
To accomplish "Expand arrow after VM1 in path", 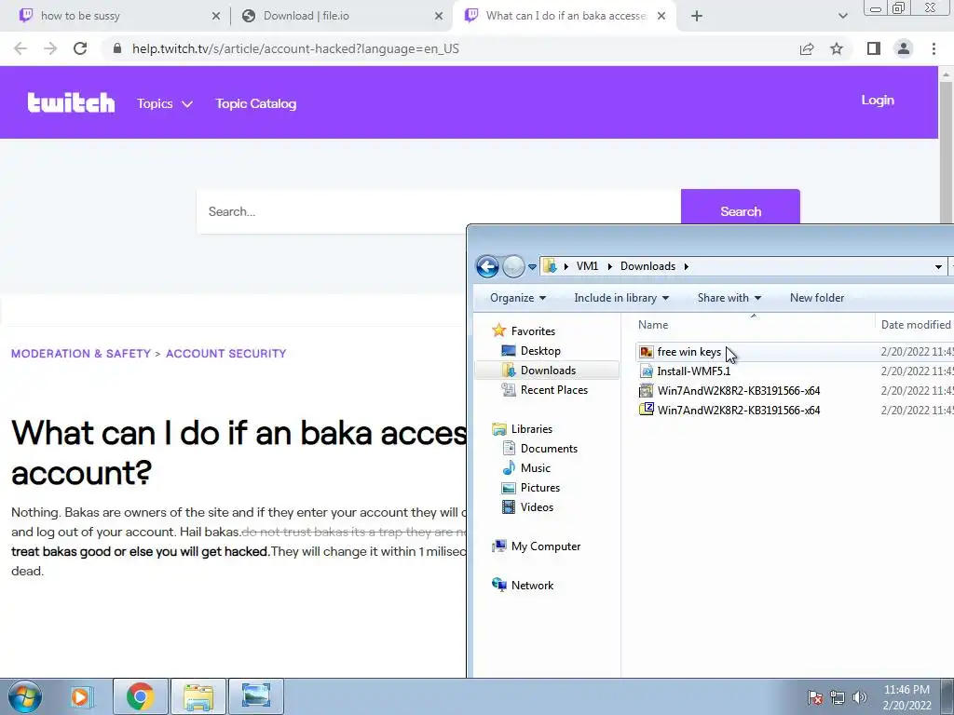I will [609, 266].
